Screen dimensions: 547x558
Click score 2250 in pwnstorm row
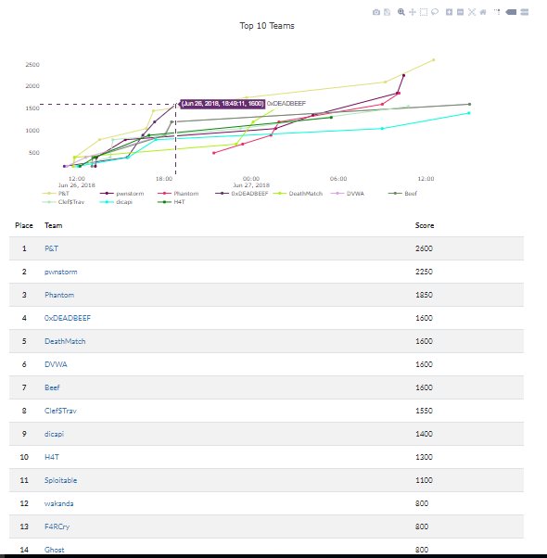(424, 272)
